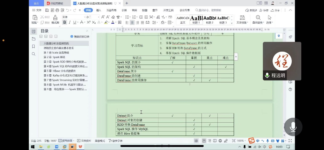Click the Format Painter (格式刷) icon
The image size is (324, 150).
click(x=55, y=19)
